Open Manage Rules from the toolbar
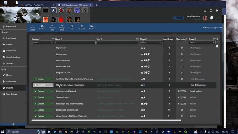The width and height of the screenshot is (238, 134). [x=52, y=28]
